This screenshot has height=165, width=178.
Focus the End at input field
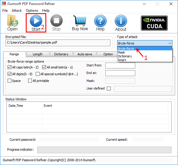120,73
